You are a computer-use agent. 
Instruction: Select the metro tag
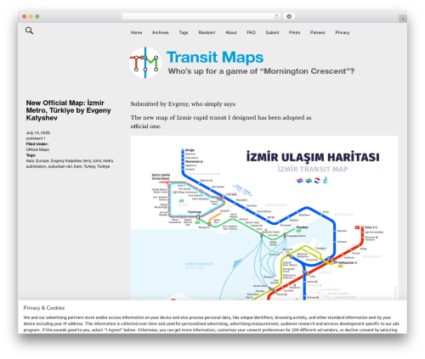(108, 160)
